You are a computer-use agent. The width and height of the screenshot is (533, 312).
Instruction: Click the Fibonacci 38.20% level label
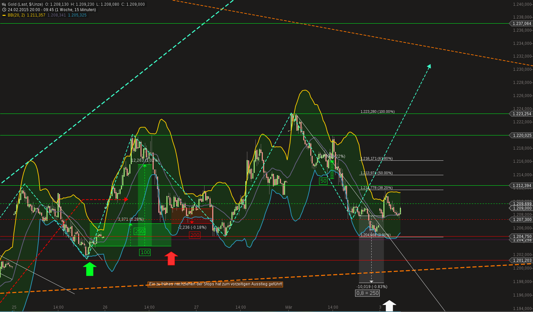(x=376, y=188)
